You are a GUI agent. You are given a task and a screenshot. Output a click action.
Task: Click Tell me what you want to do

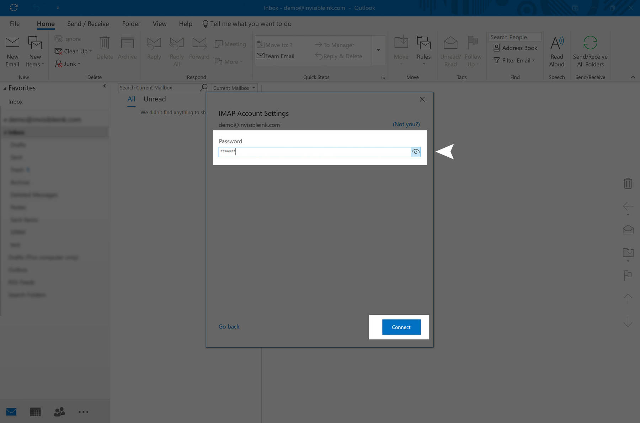(x=247, y=23)
